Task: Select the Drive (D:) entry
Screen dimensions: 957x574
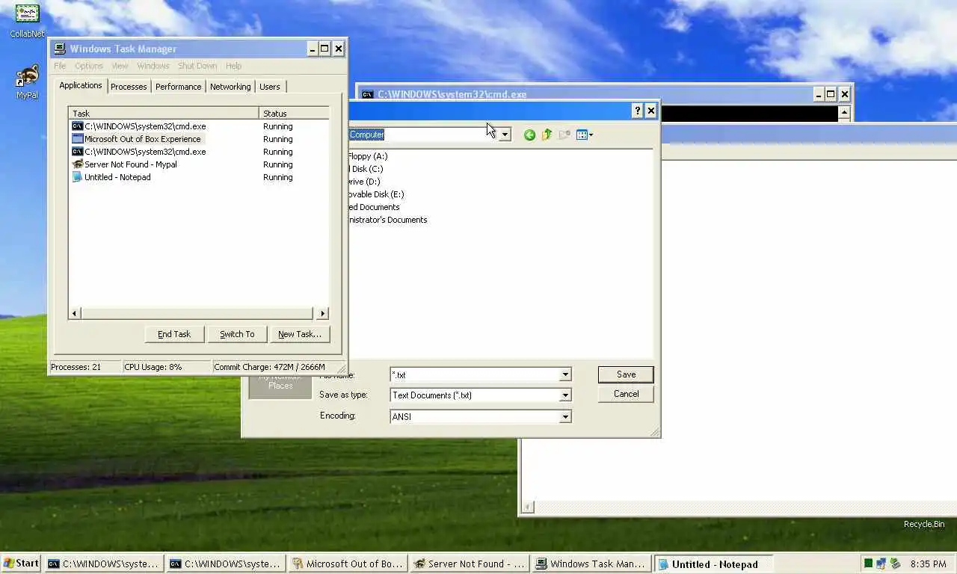Action: [365, 182]
